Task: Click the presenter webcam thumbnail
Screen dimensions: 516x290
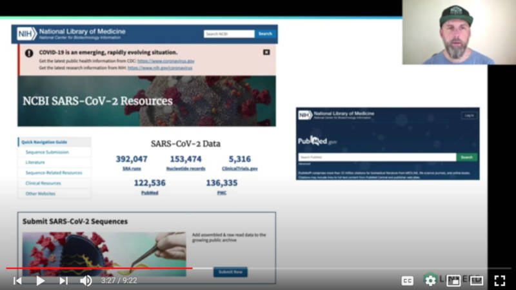Action: coord(459,32)
